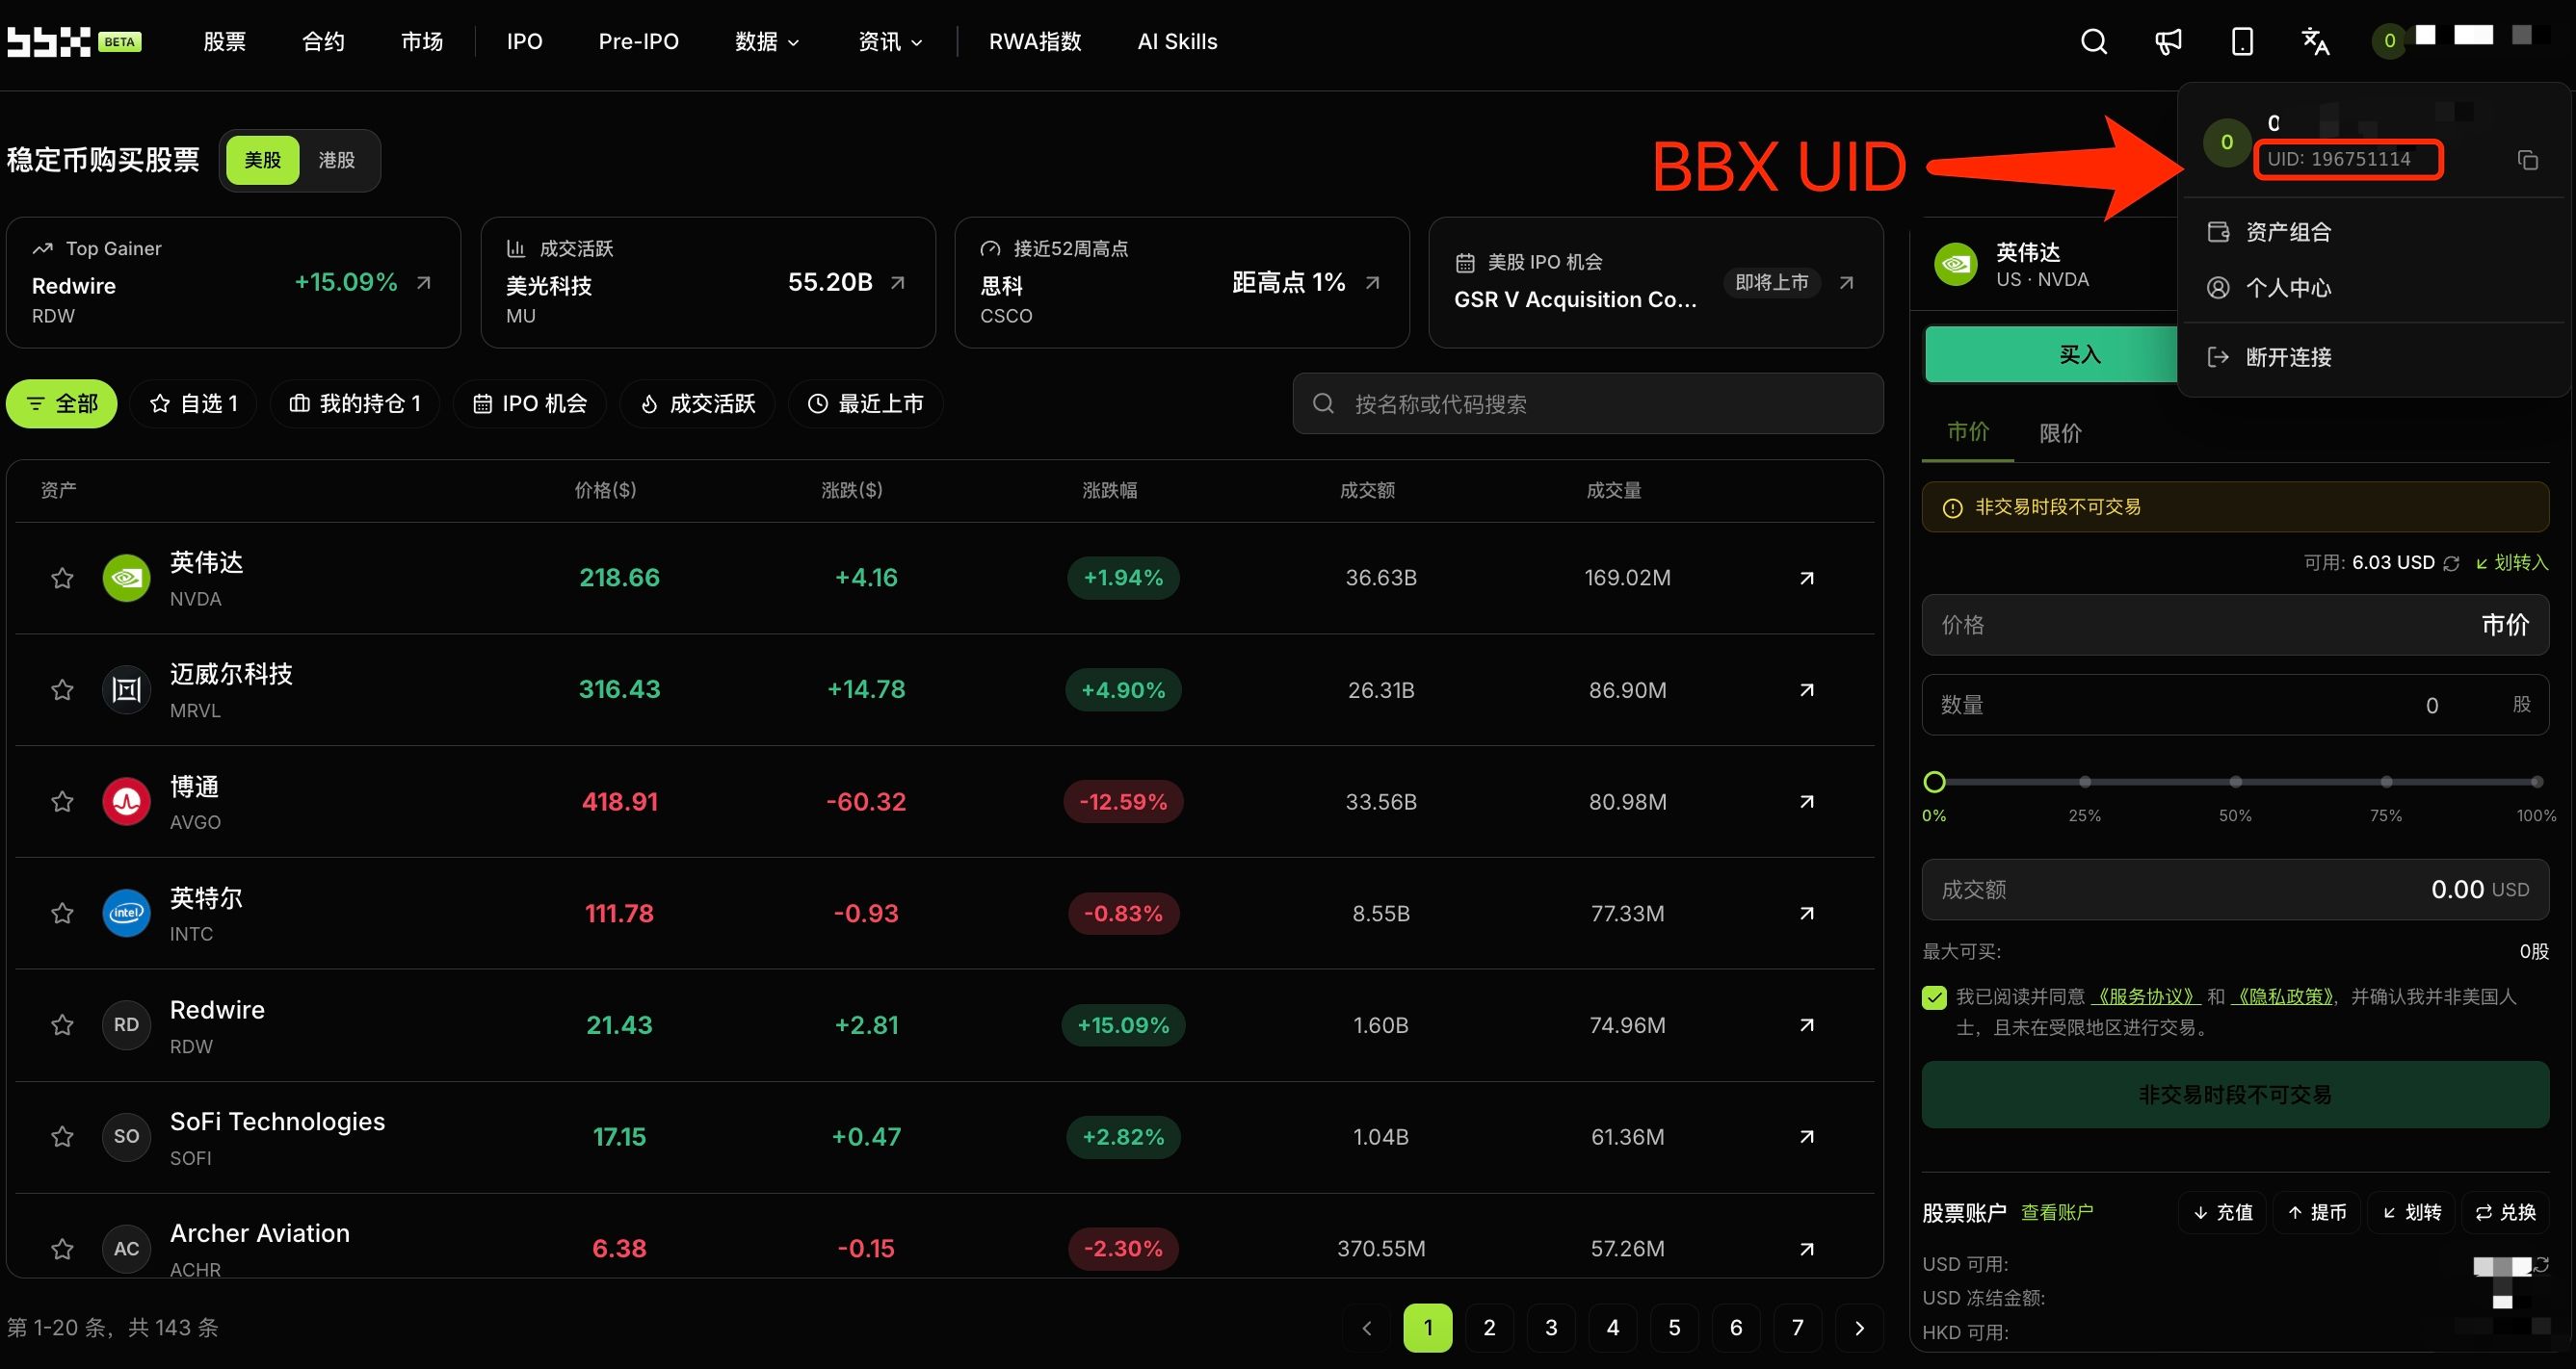Star the Archer Aviation row
The width and height of the screenshot is (2576, 1369).
coord(62,1249)
